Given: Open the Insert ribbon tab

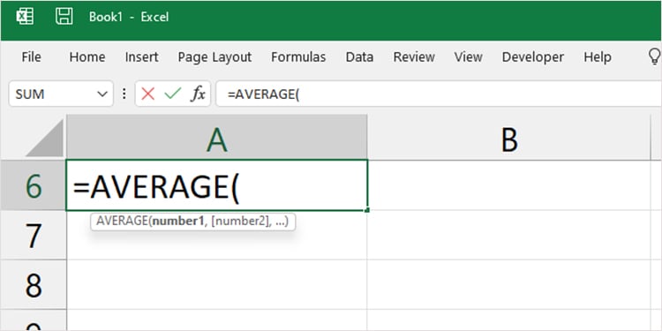Looking at the screenshot, I should 142,57.
